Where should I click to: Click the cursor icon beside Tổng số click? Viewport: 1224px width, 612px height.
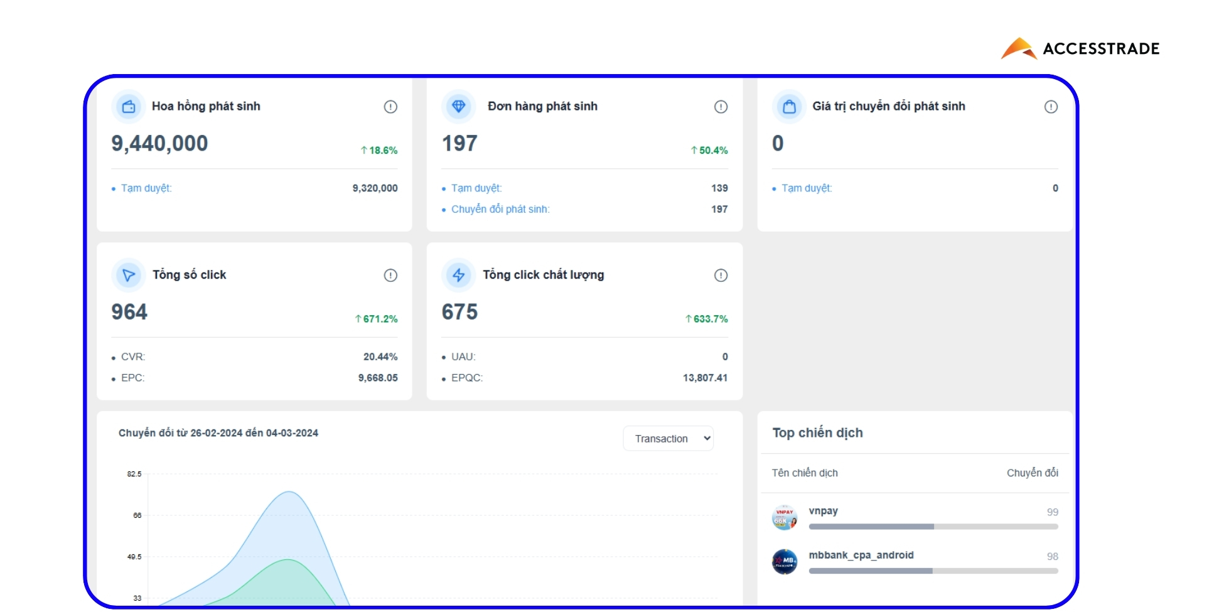click(129, 275)
